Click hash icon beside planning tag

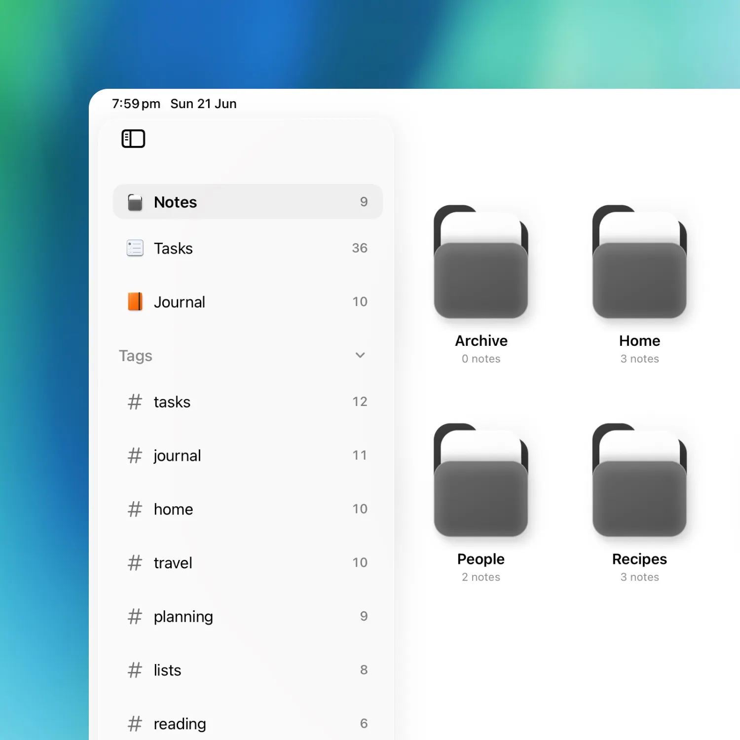pos(135,617)
